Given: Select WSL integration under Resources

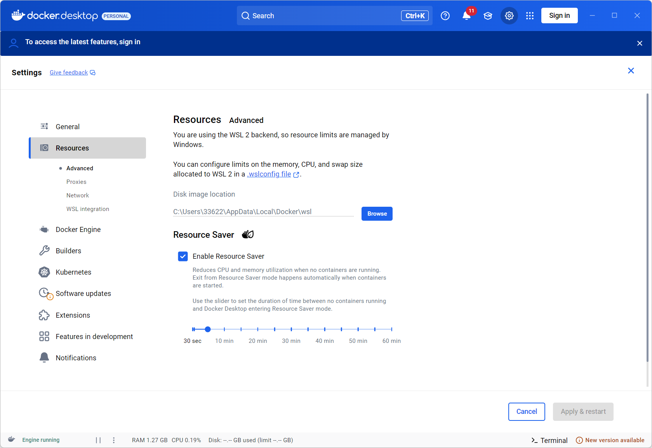Looking at the screenshot, I should coord(88,209).
